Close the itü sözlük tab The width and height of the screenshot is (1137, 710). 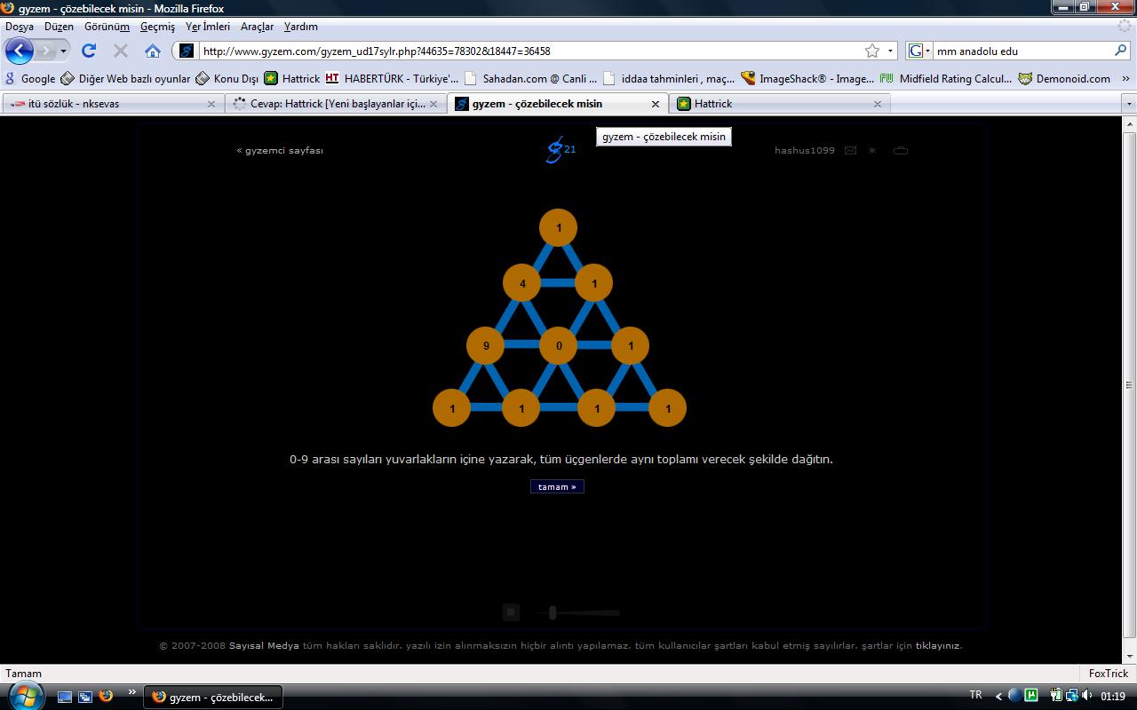pyautogui.click(x=211, y=104)
